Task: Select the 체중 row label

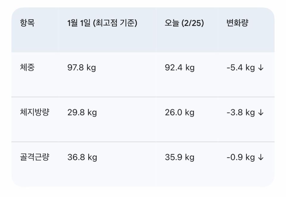Action: pos(27,68)
